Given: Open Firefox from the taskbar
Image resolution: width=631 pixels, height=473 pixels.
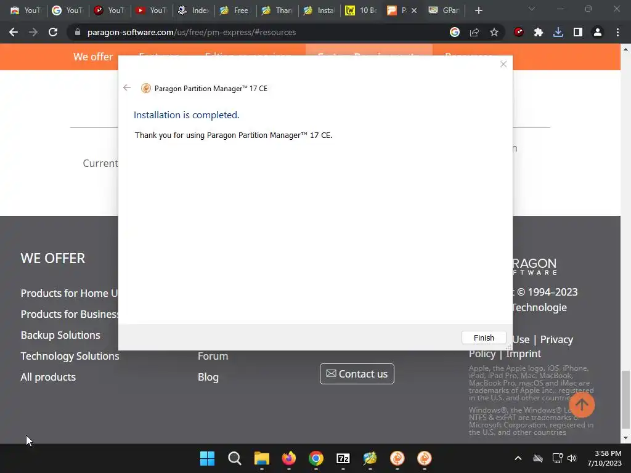Looking at the screenshot, I should [x=288, y=458].
